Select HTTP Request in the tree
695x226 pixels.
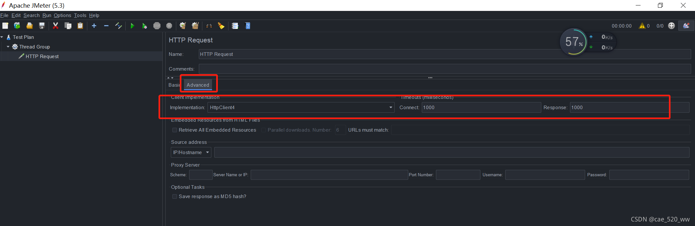[42, 56]
